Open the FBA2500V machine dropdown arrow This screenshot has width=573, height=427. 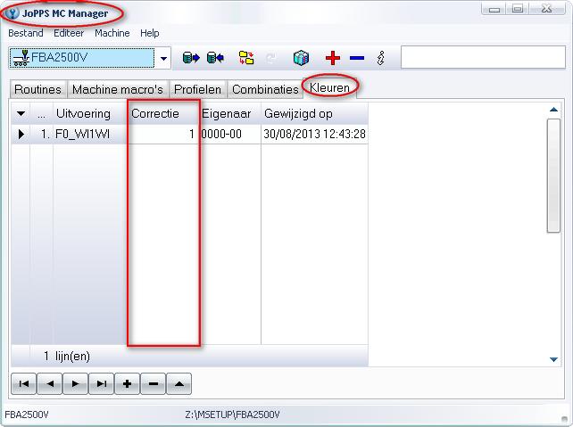coord(163,59)
